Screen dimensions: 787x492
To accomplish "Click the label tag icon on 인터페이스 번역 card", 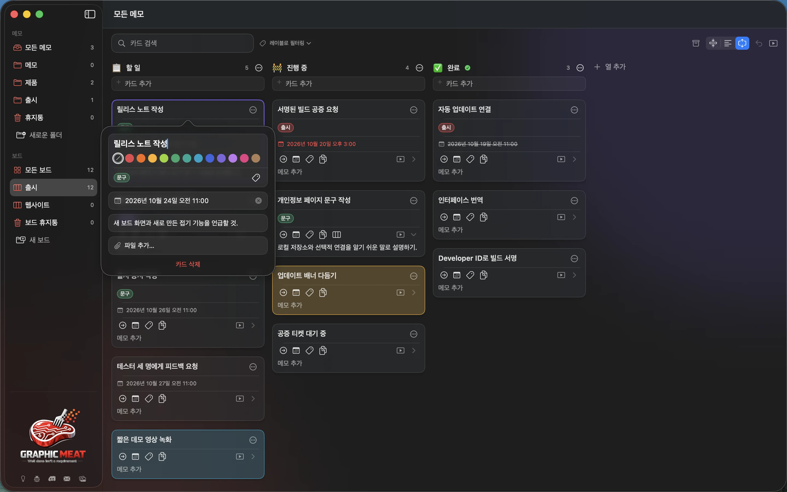I will (470, 217).
